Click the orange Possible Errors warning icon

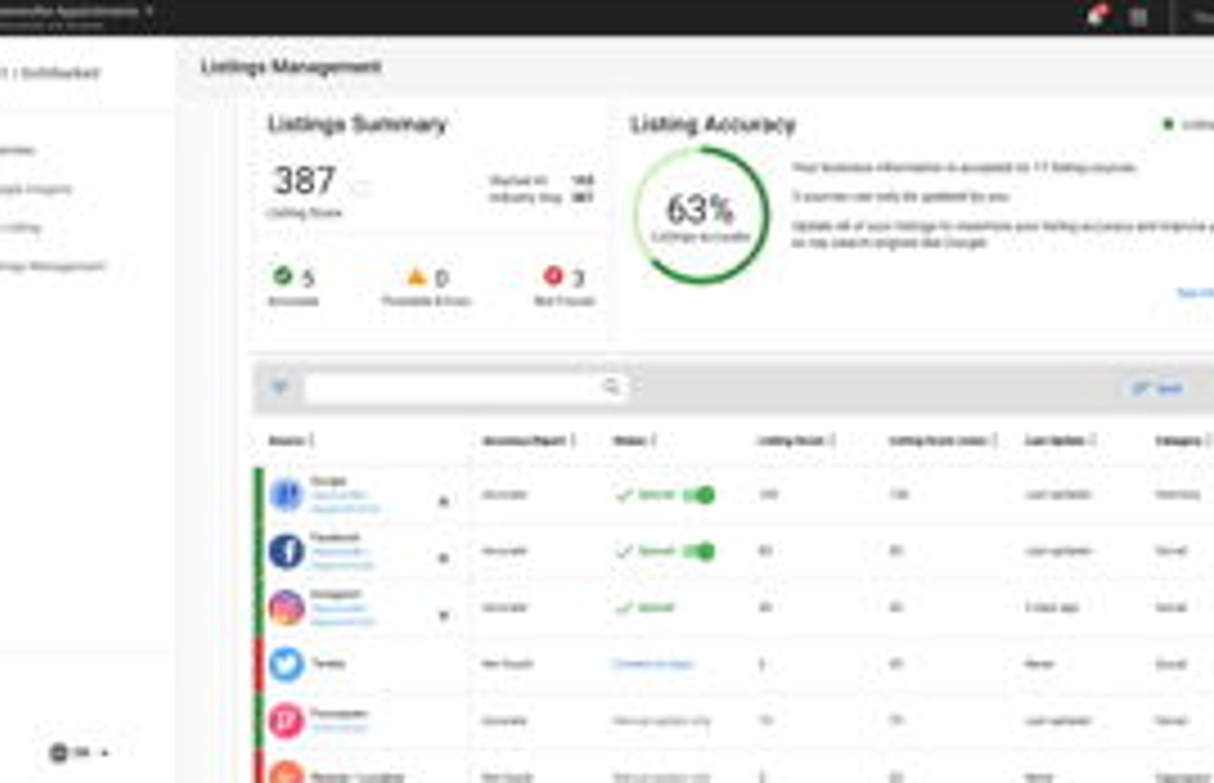click(416, 276)
